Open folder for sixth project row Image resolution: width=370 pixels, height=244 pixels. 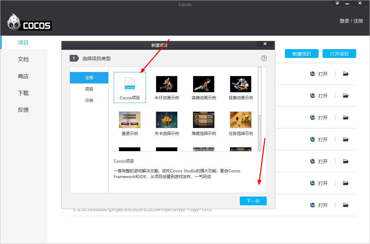pos(346,183)
